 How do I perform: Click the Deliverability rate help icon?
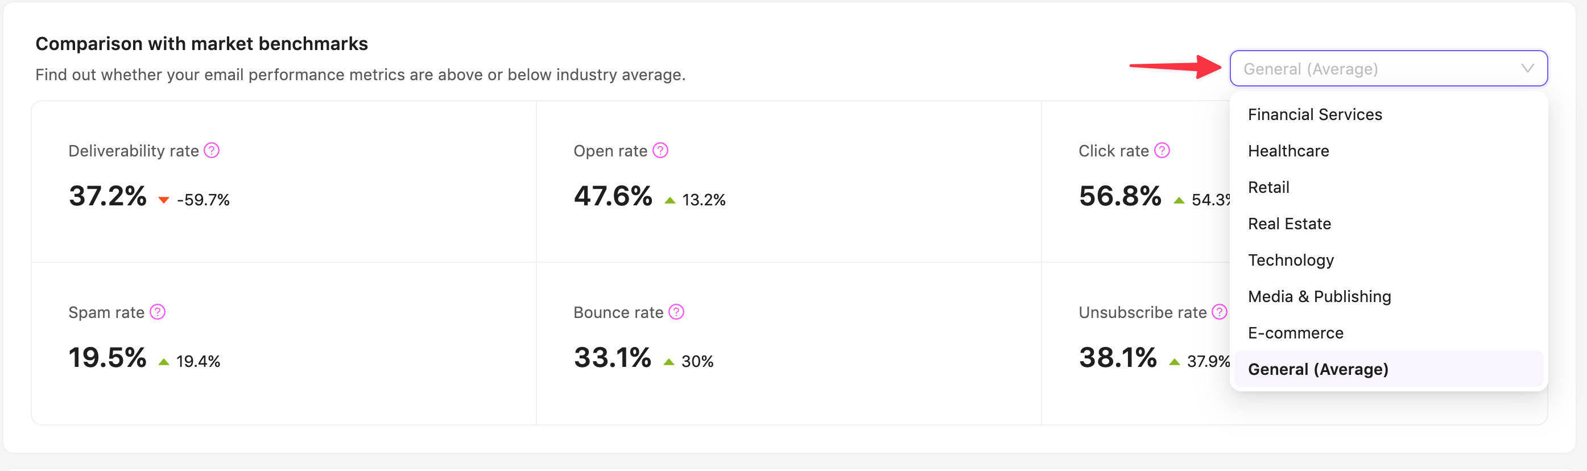[211, 150]
